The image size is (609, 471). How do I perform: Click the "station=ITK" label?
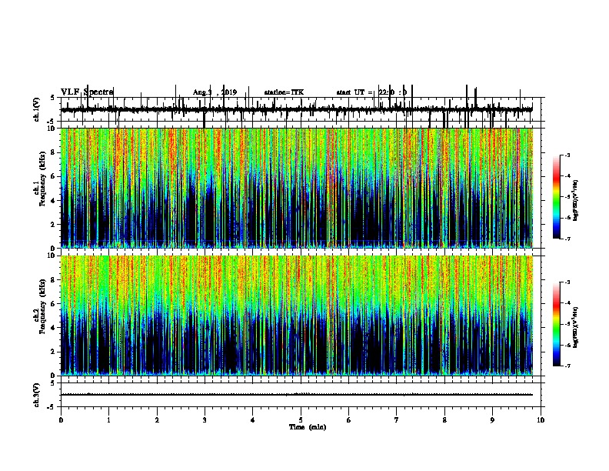284,92
